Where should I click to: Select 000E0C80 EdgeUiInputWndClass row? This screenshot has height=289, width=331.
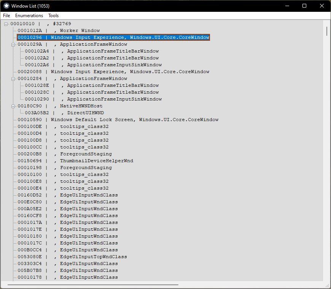pos(68,202)
